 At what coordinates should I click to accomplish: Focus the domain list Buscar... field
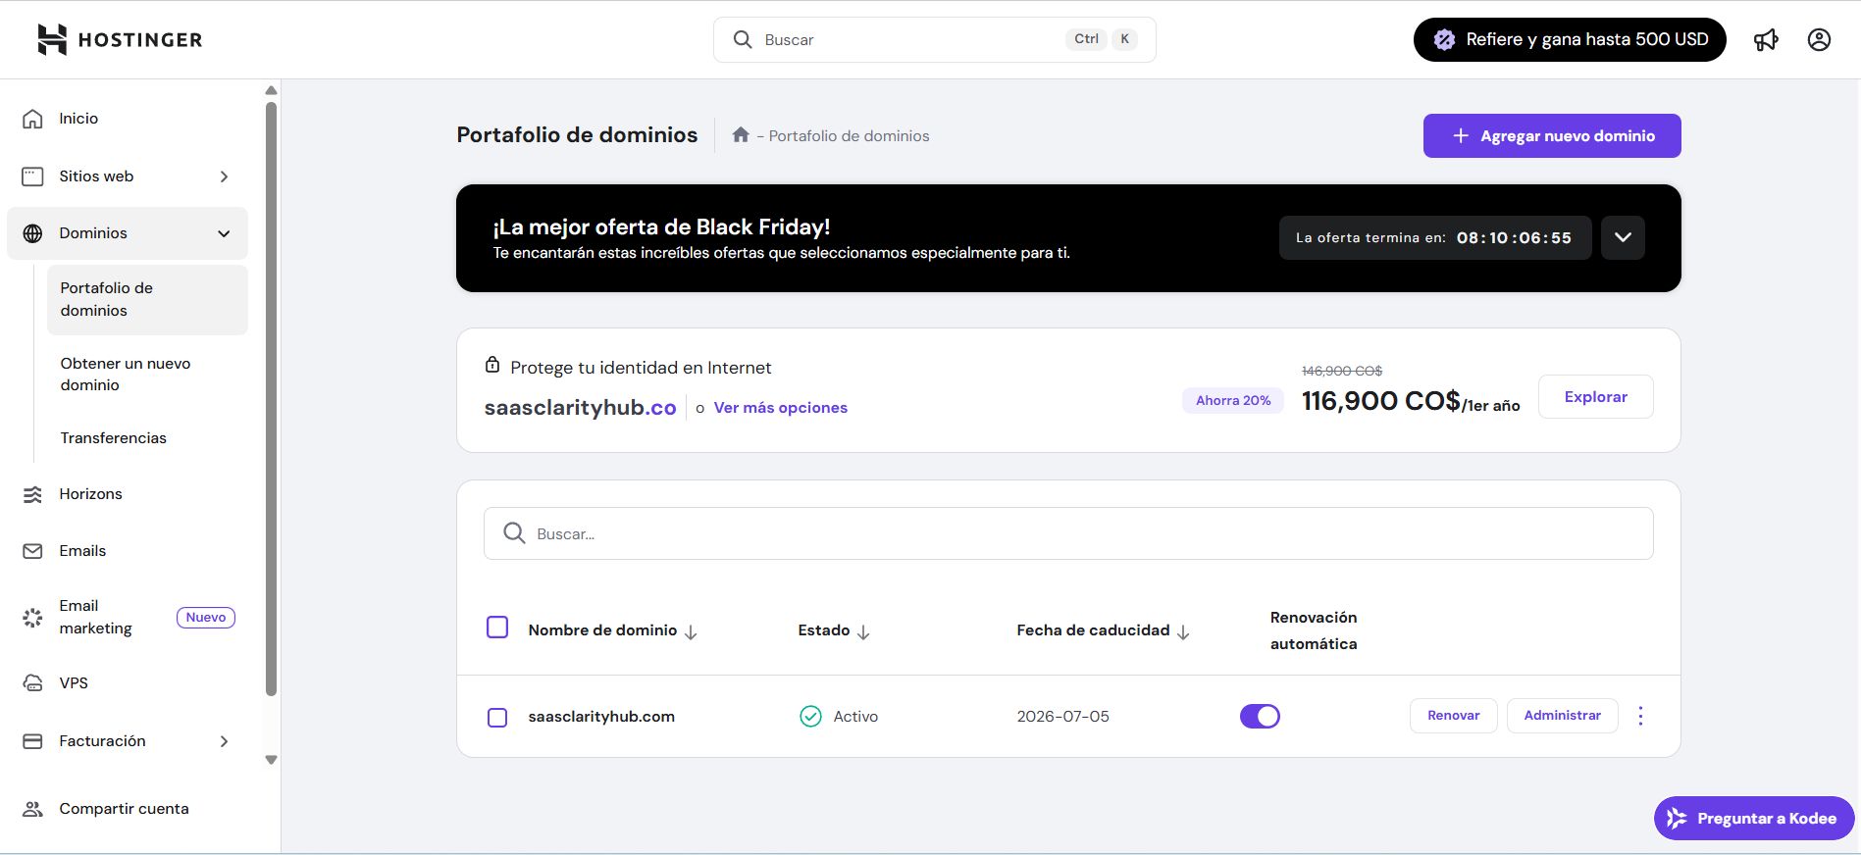pos(1068,533)
